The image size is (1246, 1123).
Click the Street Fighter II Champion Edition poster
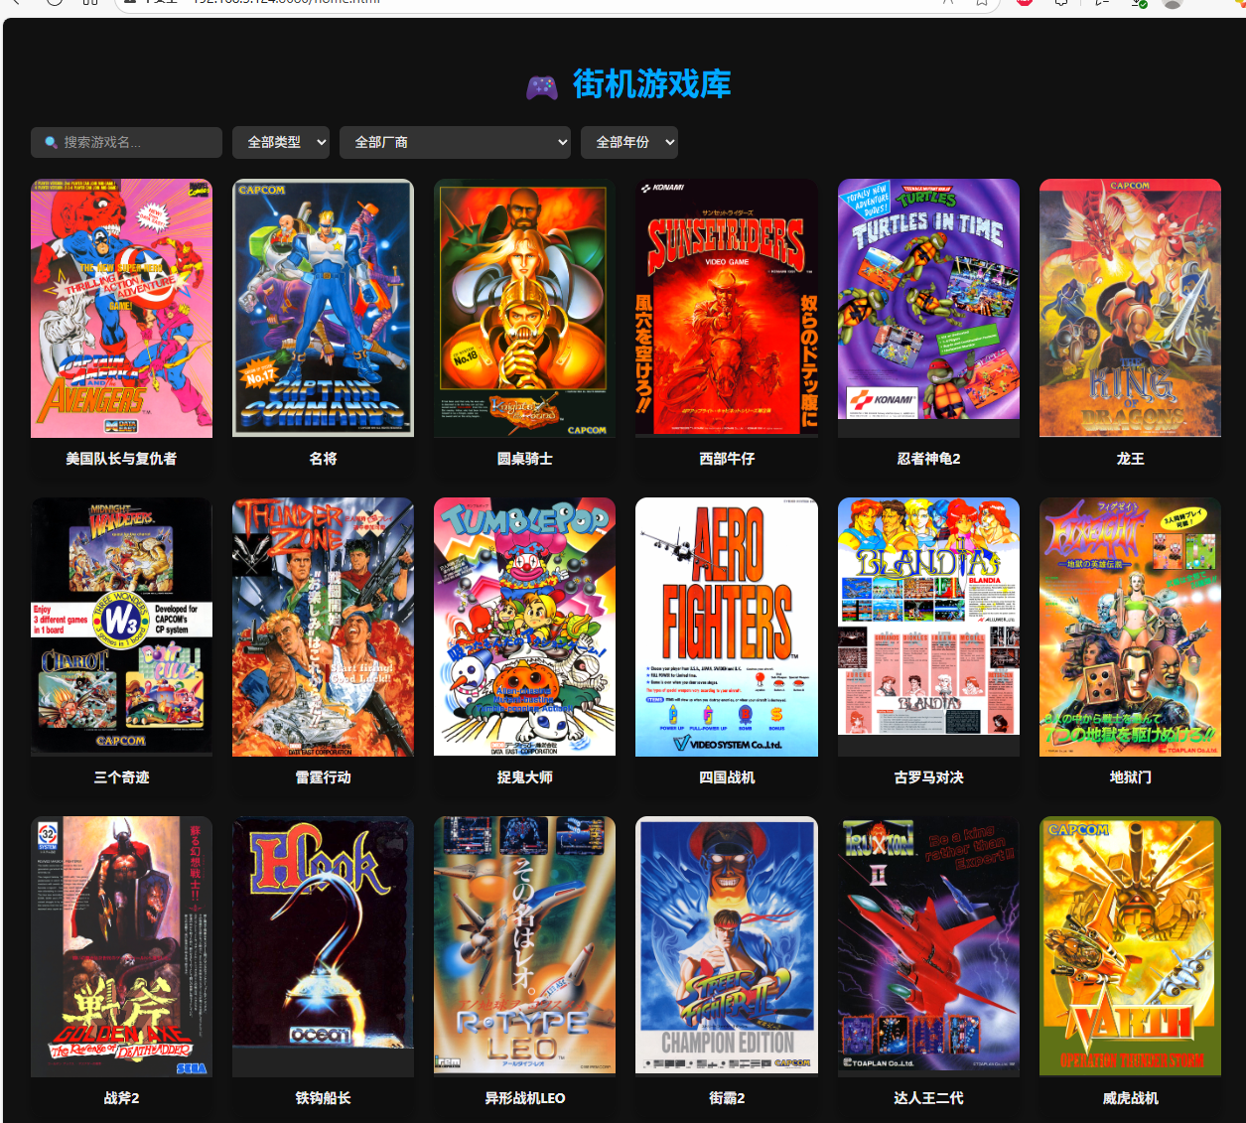pos(727,946)
